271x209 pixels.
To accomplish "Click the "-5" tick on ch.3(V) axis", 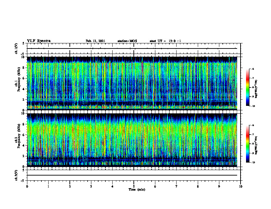I will (x=23, y=181).
